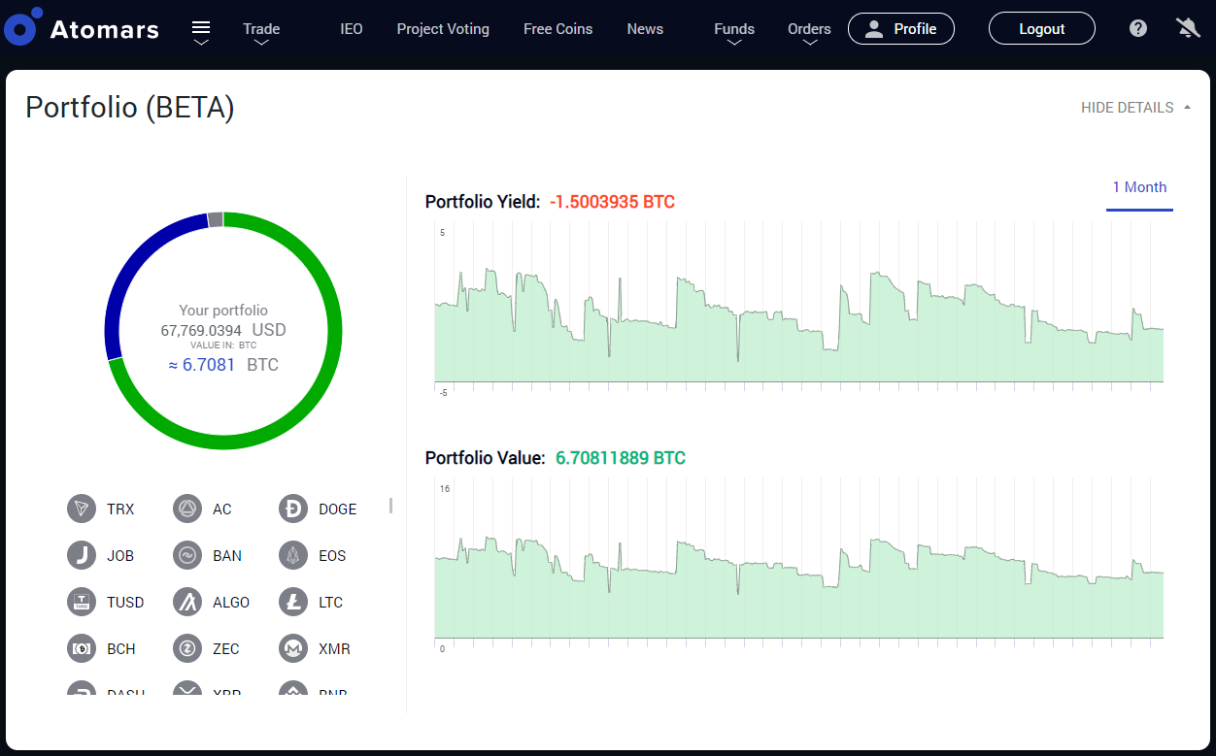Screen dimensions: 1216x756
Task: Click the 6.70811889 BTC portfolio value
Action: 621,458
